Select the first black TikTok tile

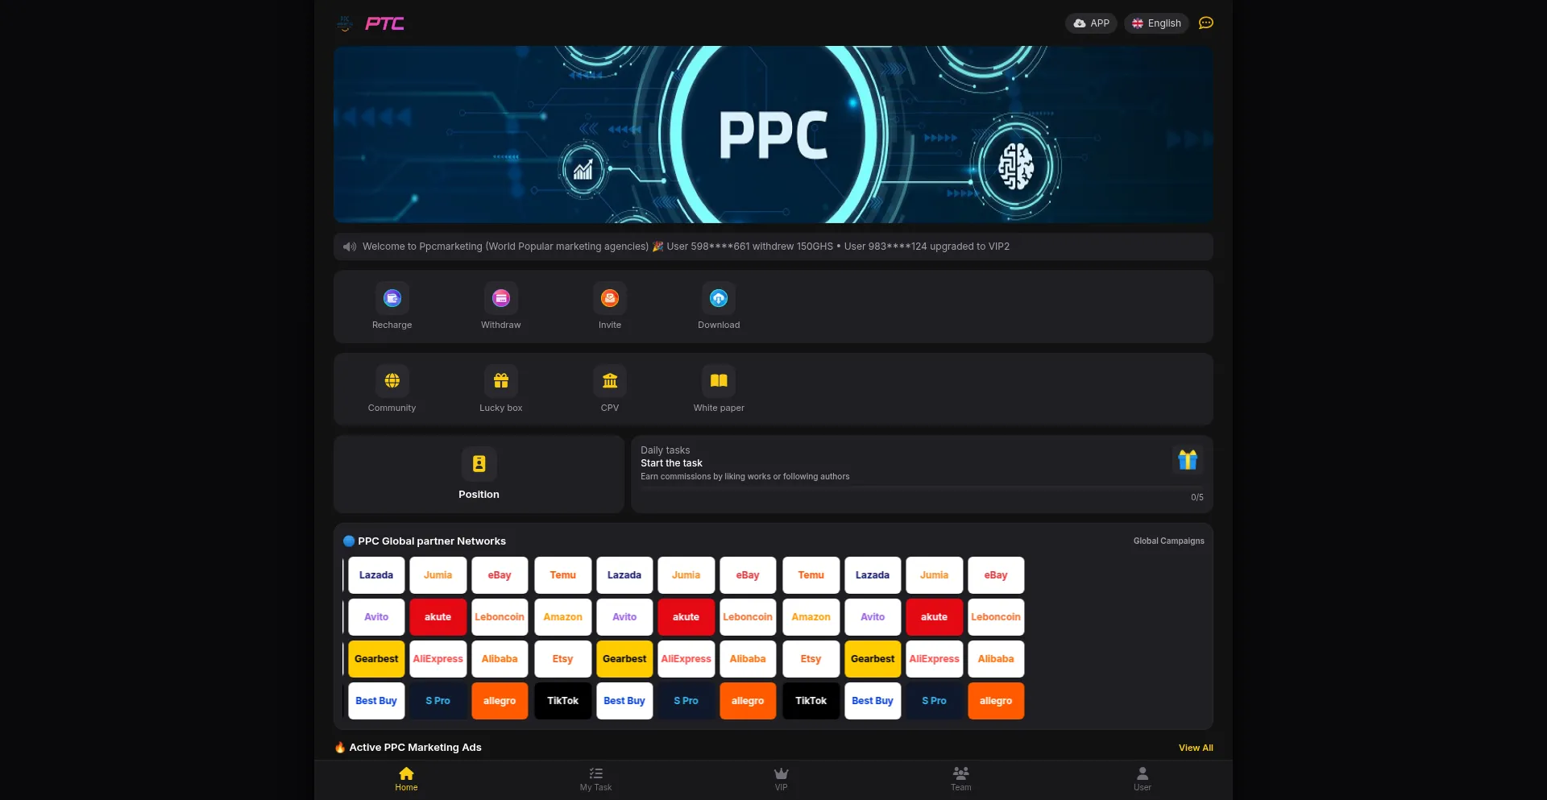pyautogui.click(x=562, y=701)
